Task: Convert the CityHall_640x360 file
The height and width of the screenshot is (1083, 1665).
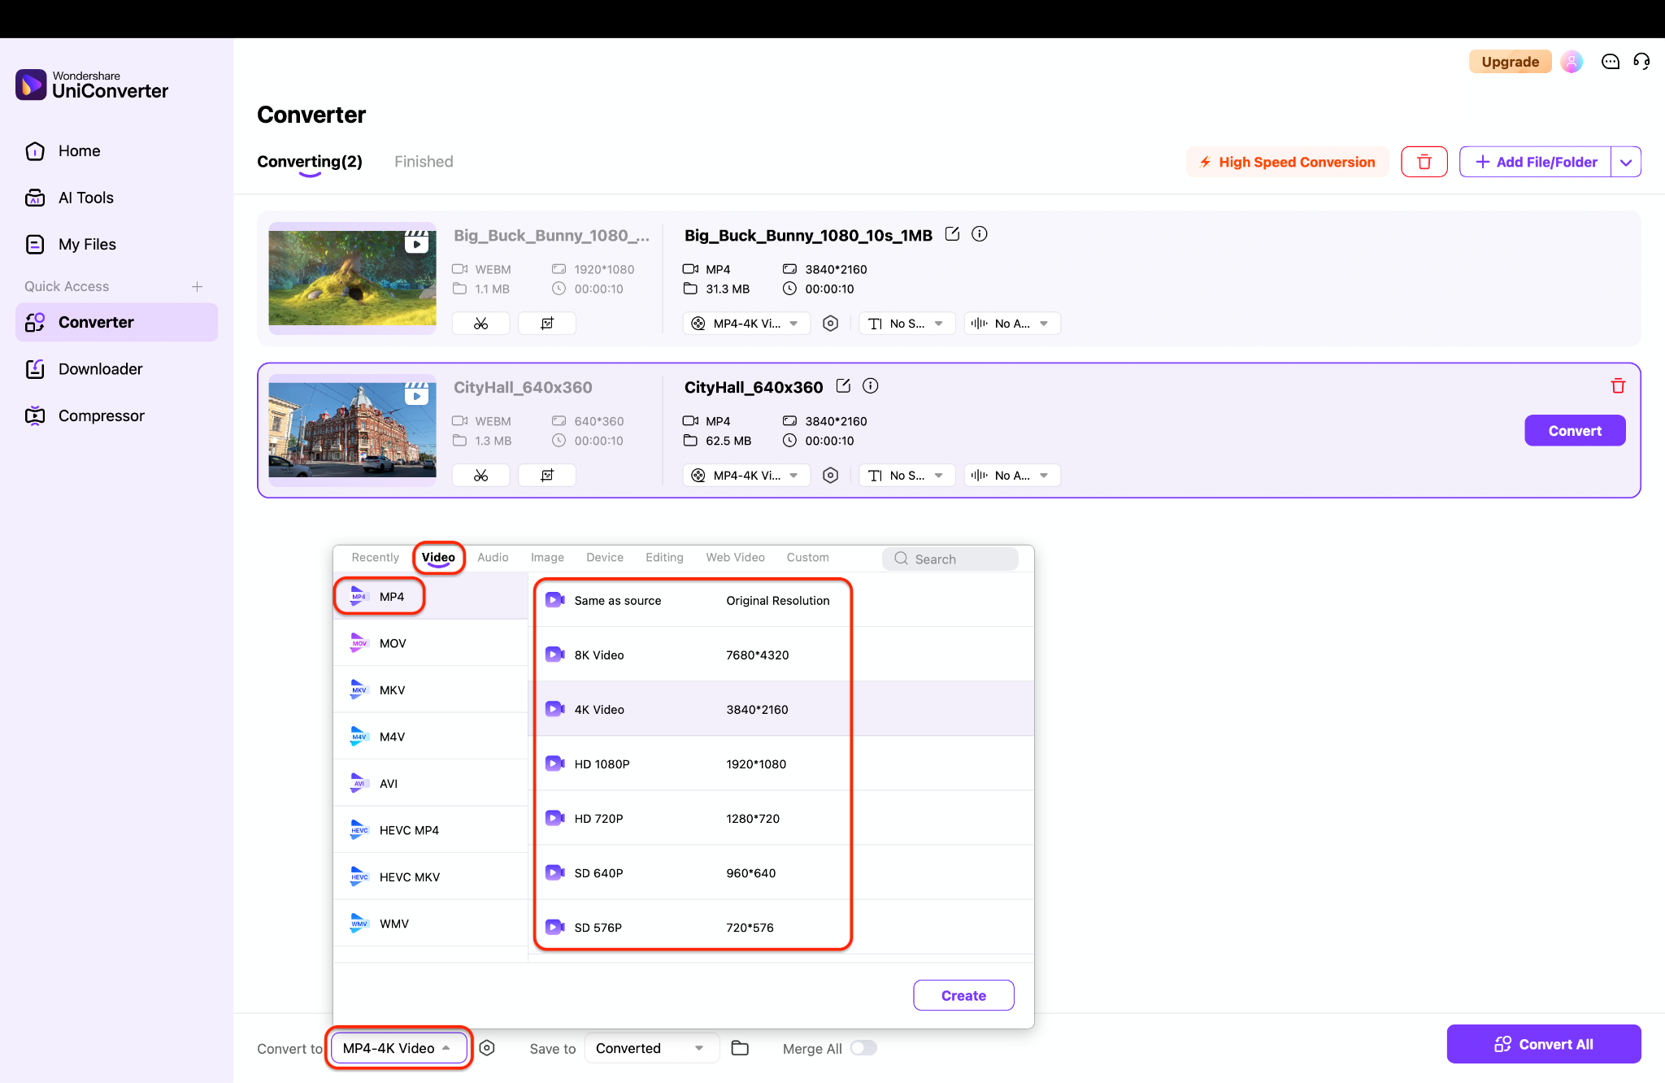Action: click(x=1575, y=431)
